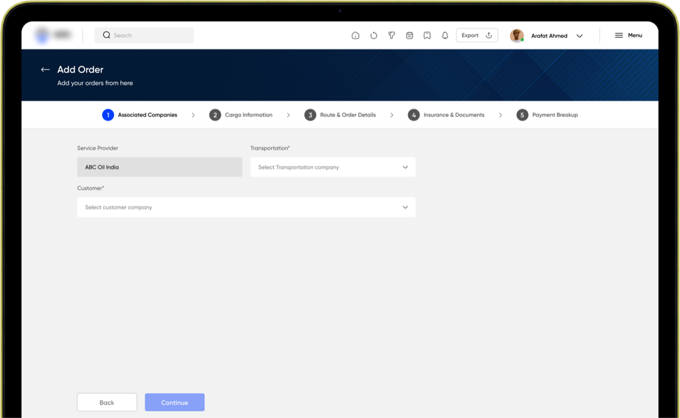Click the Export button
The height and width of the screenshot is (418, 680).
pyautogui.click(x=476, y=35)
